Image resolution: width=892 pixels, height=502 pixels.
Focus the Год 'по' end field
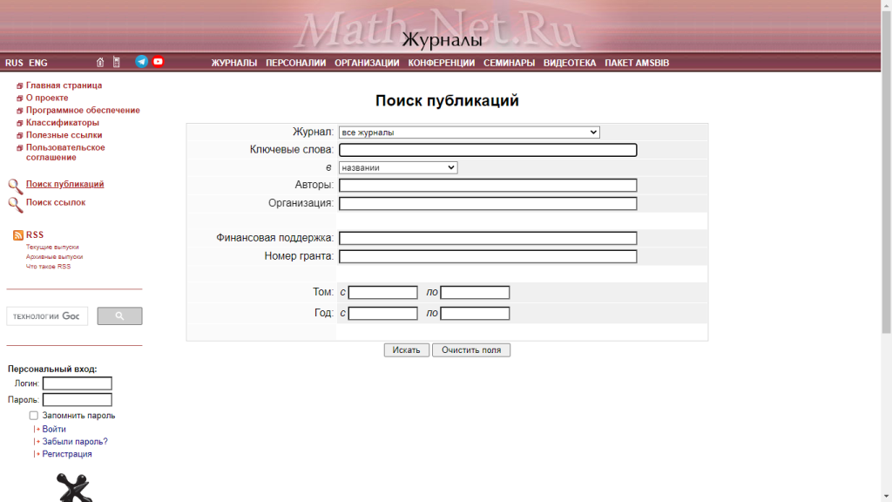pos(475,313)
